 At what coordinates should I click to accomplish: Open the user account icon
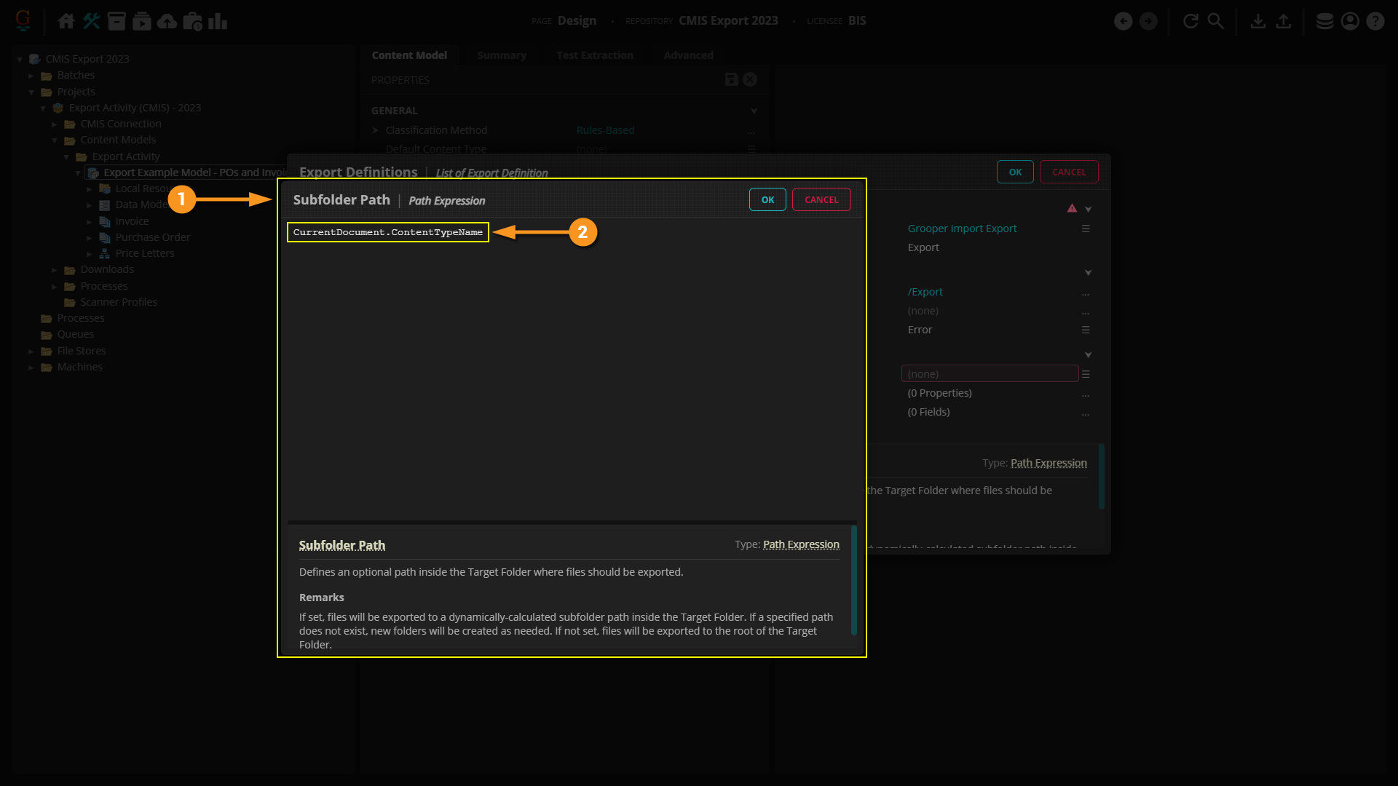click(1350, 21)
